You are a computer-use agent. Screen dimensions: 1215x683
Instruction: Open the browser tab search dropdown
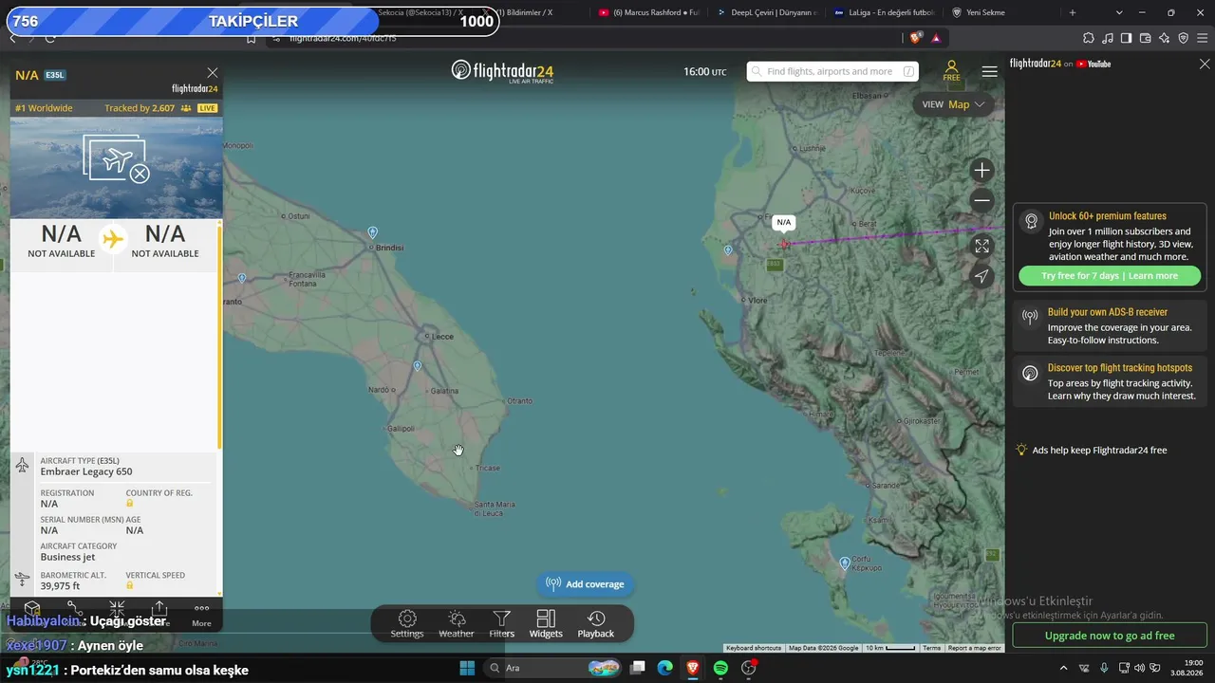[1119, 12]
